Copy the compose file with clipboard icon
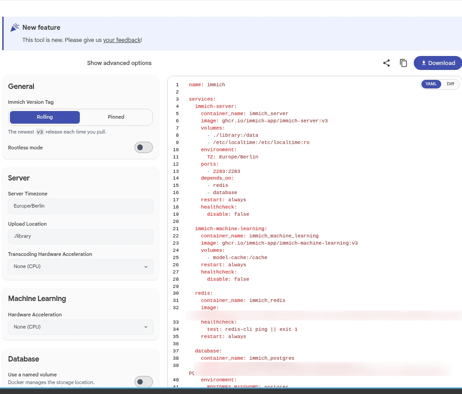 [403, 63]
